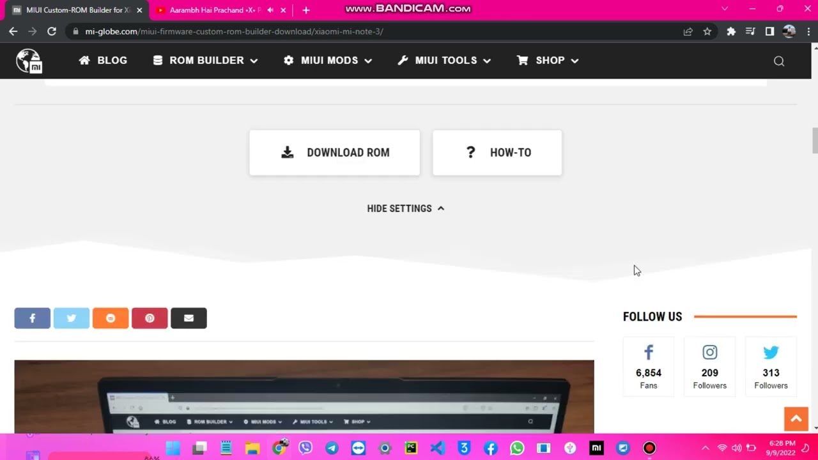Open the Chrome extensions puzzle icon

(x=731, y=31)
